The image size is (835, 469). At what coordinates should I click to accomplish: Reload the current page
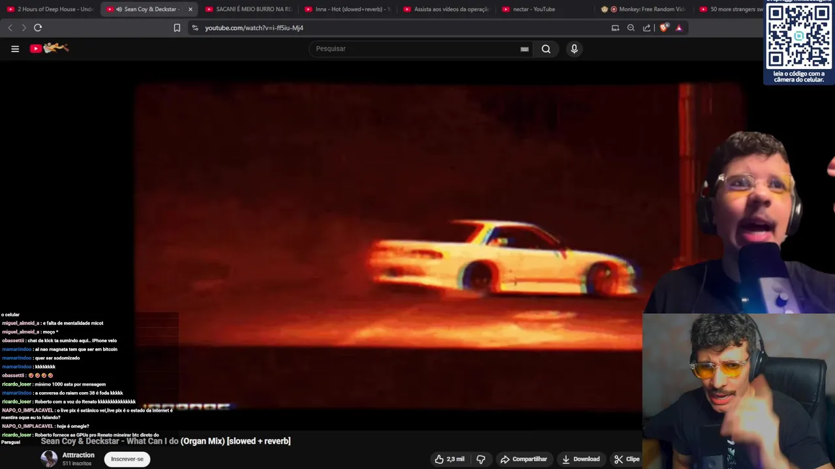coord(38,27)
